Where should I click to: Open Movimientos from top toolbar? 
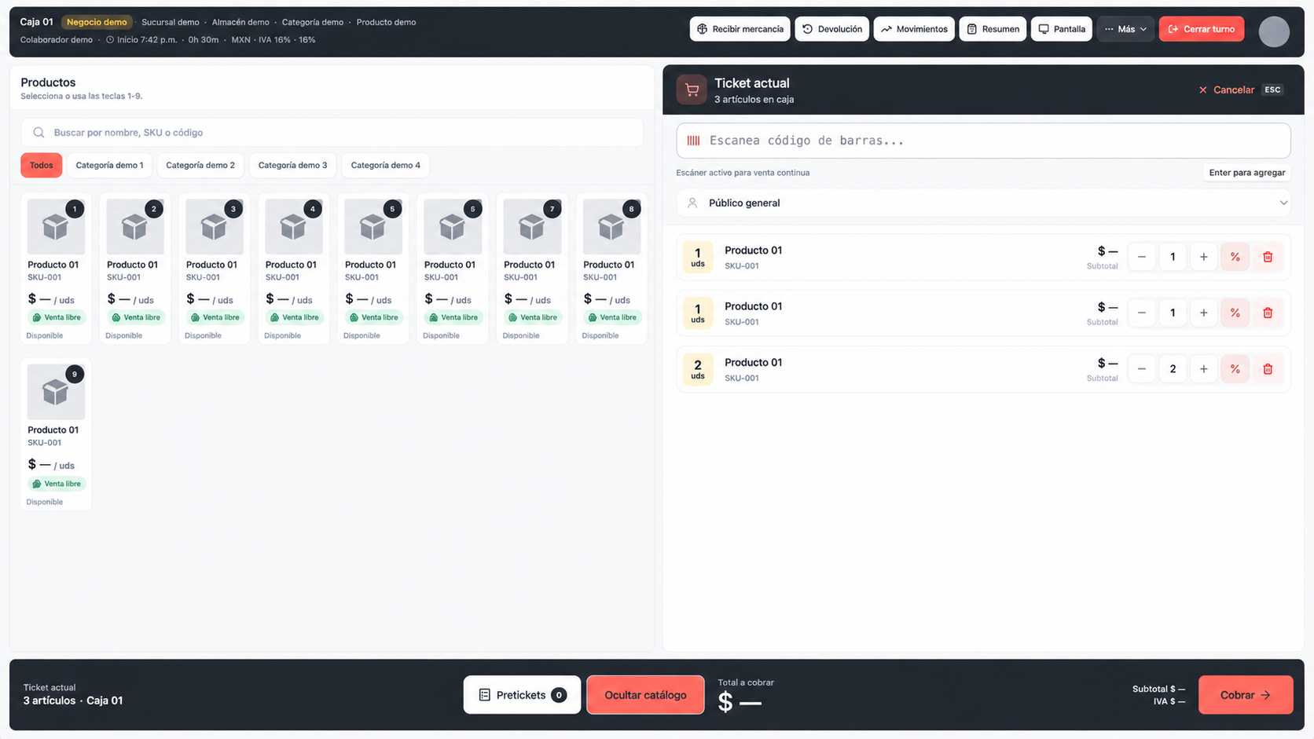[x=914, y=29]
